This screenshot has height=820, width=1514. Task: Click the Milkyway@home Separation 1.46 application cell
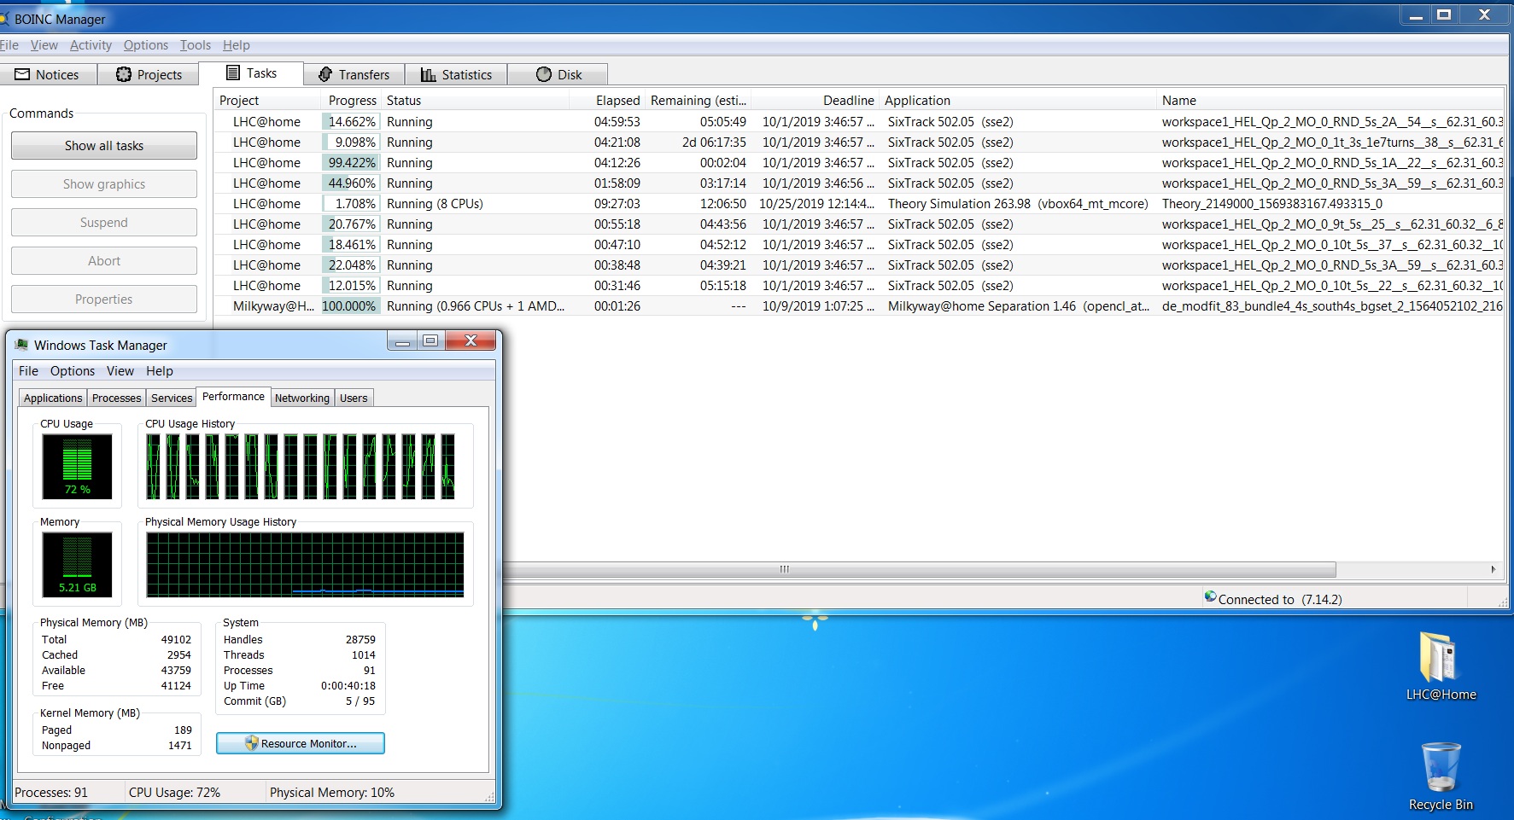pyautogui.click(x=1019, y=306)
